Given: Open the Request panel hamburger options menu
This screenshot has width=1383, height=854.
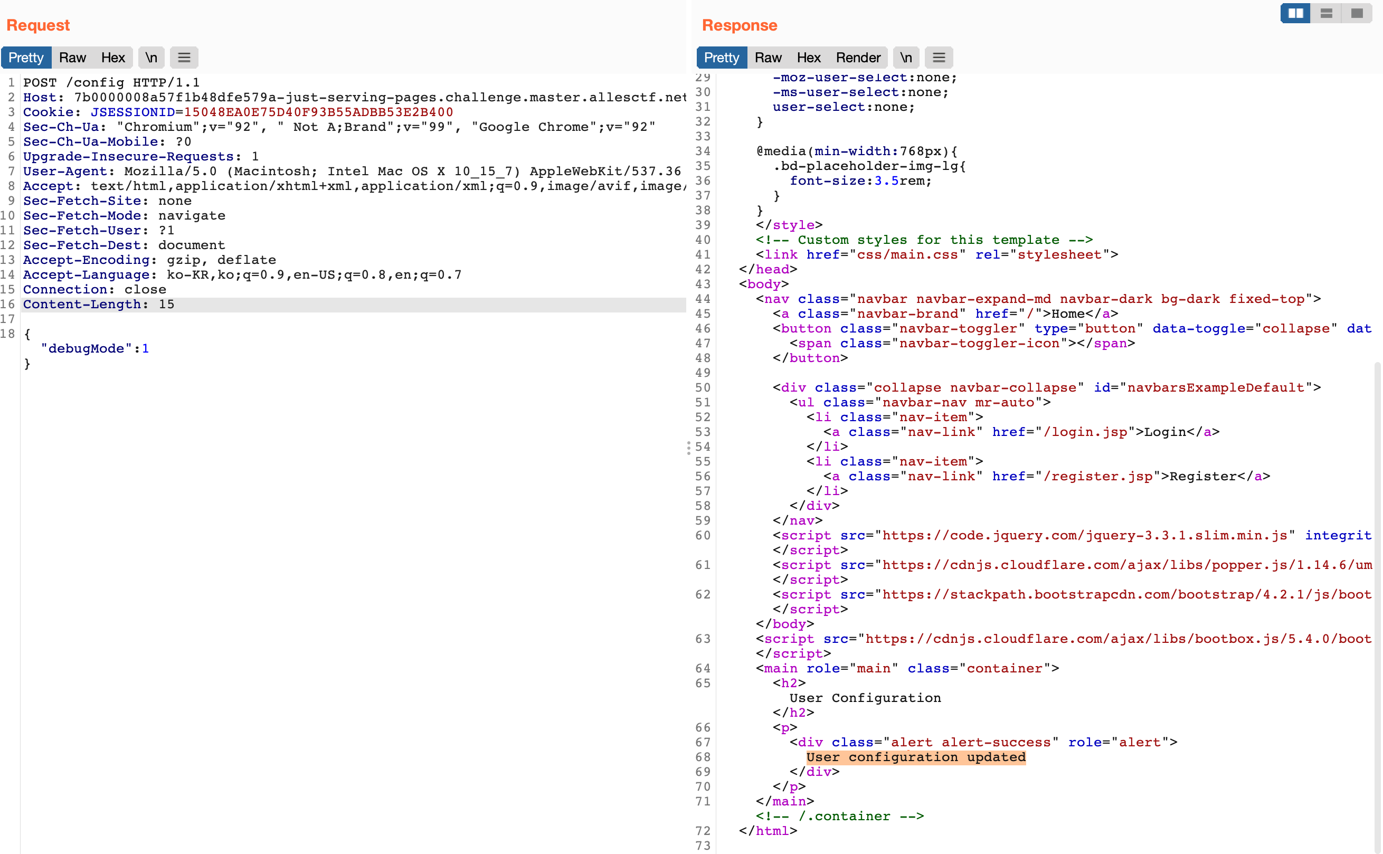Looking at the screenshot, I should [184, 58].
